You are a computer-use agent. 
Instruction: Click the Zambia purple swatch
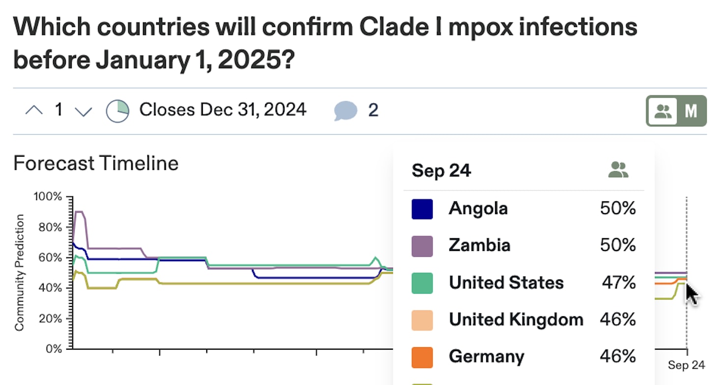click(x=422, y=246)
